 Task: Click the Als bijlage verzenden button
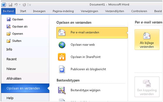coord(147,39)
